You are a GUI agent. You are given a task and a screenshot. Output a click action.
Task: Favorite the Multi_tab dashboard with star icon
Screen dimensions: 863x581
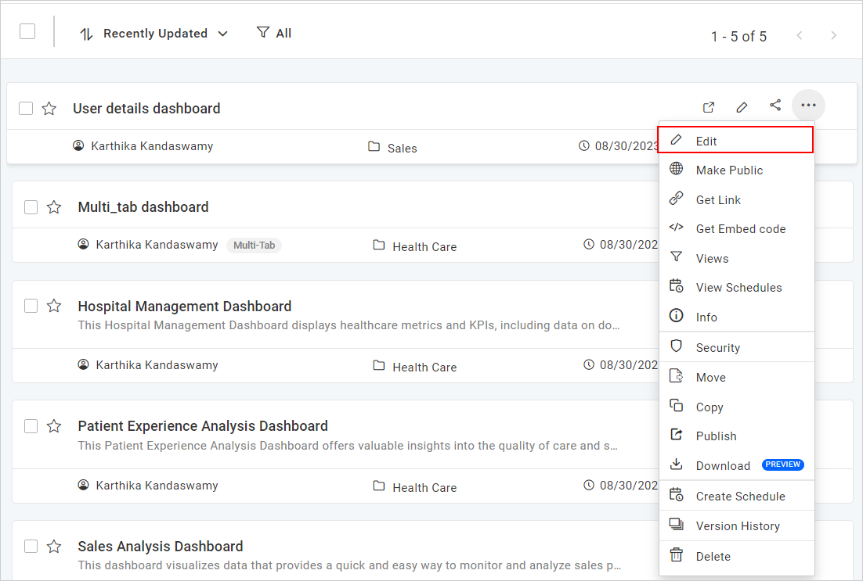[x=54, y=207]
